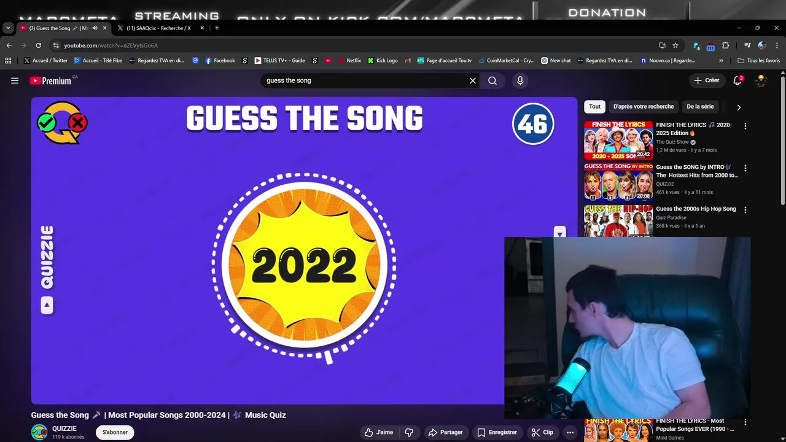This screenshot has height=442, width=786.
Task: Open the QUIZZIE channel name link
Action: pyautogui.click(x=64, y=428)
